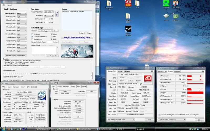
Task: Expand the Shaders Quality dropdown
Action: tap(22, 30)
